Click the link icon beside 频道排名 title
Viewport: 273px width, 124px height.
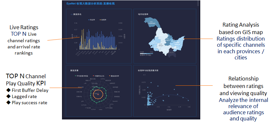(71, 15)
